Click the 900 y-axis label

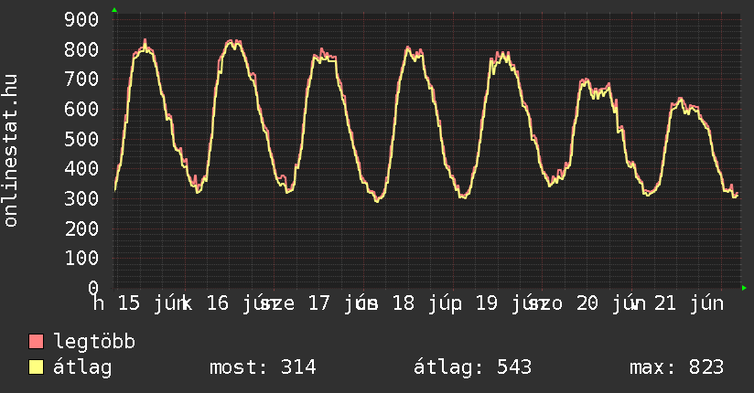[81, 20]
